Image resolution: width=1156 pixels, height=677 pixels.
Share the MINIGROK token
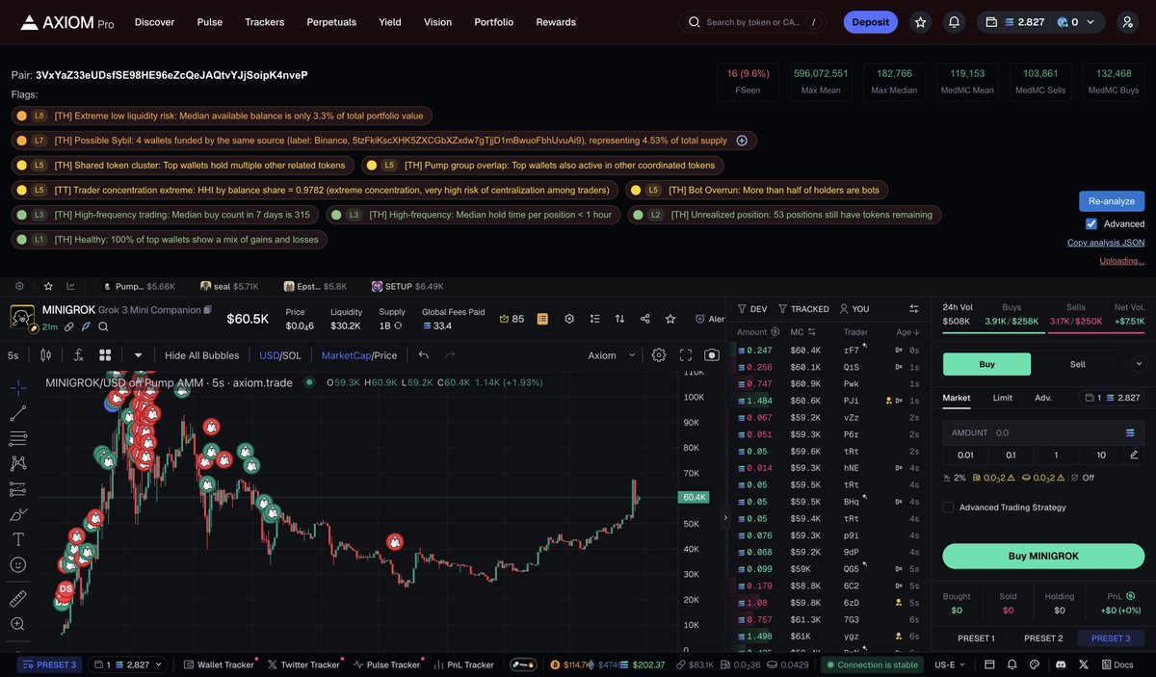(644, 319)
